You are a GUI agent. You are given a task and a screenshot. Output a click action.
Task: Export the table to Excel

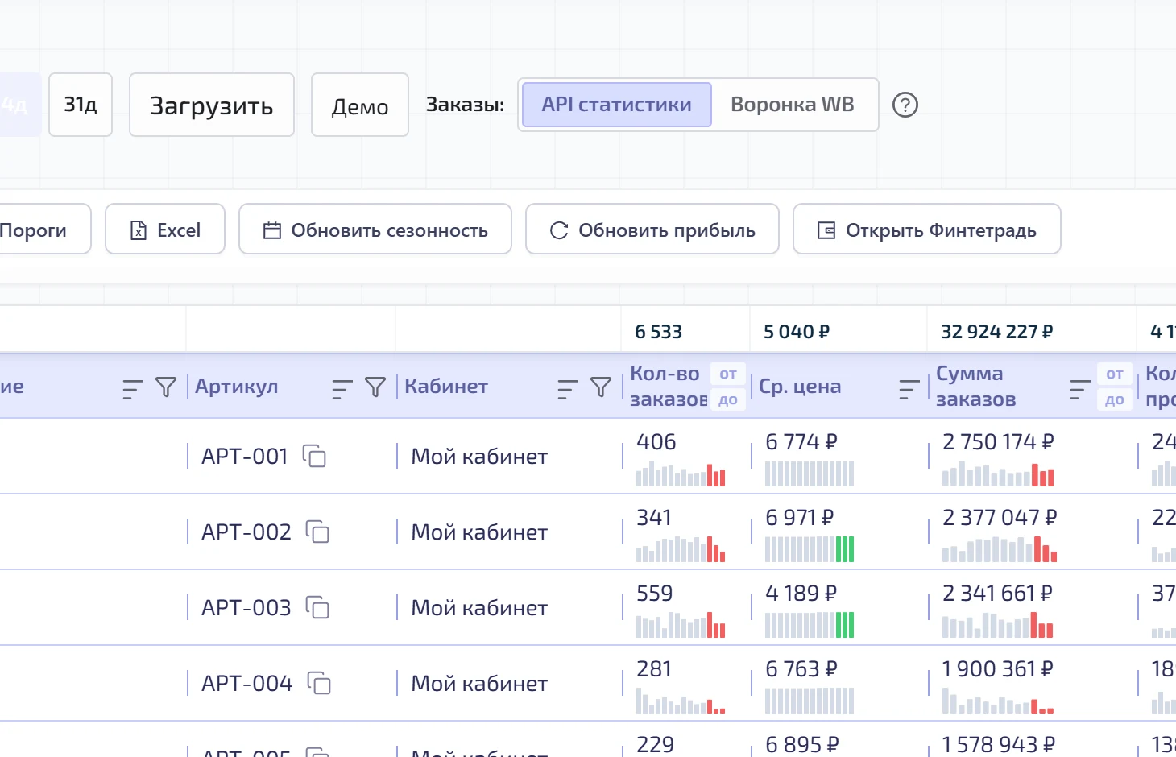click(x=165, y=230)
